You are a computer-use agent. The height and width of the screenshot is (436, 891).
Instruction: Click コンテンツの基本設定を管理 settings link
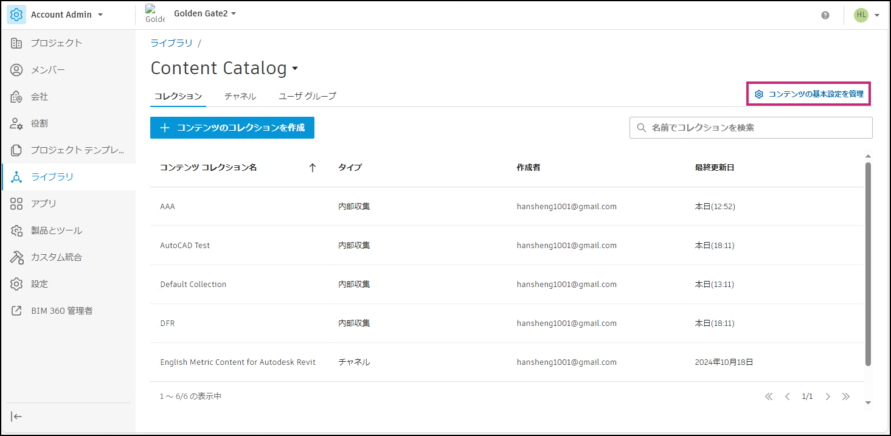coord(809,94)
